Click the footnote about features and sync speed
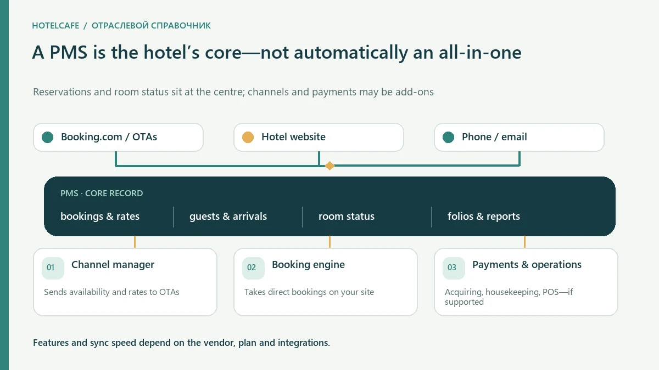This screenshot has height=370, width=659. tap(181, 343)
